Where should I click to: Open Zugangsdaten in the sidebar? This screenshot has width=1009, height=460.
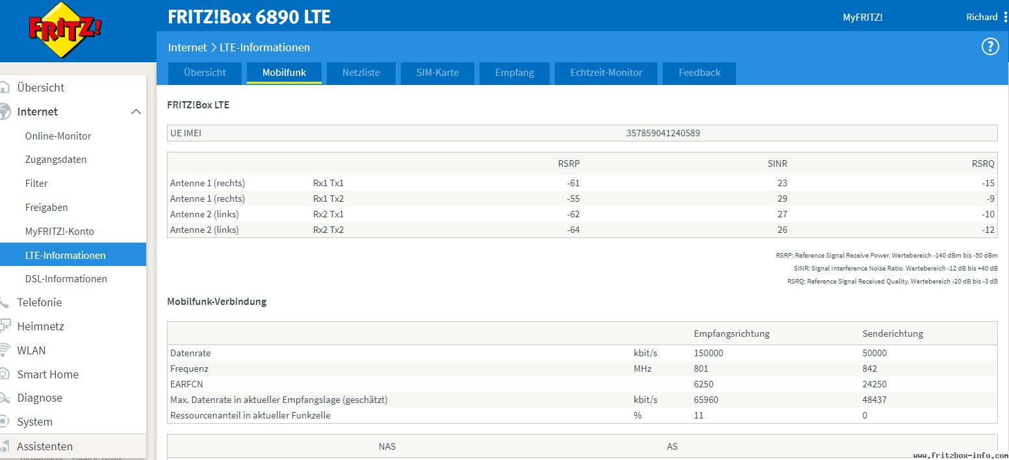[x=56, y=160]
